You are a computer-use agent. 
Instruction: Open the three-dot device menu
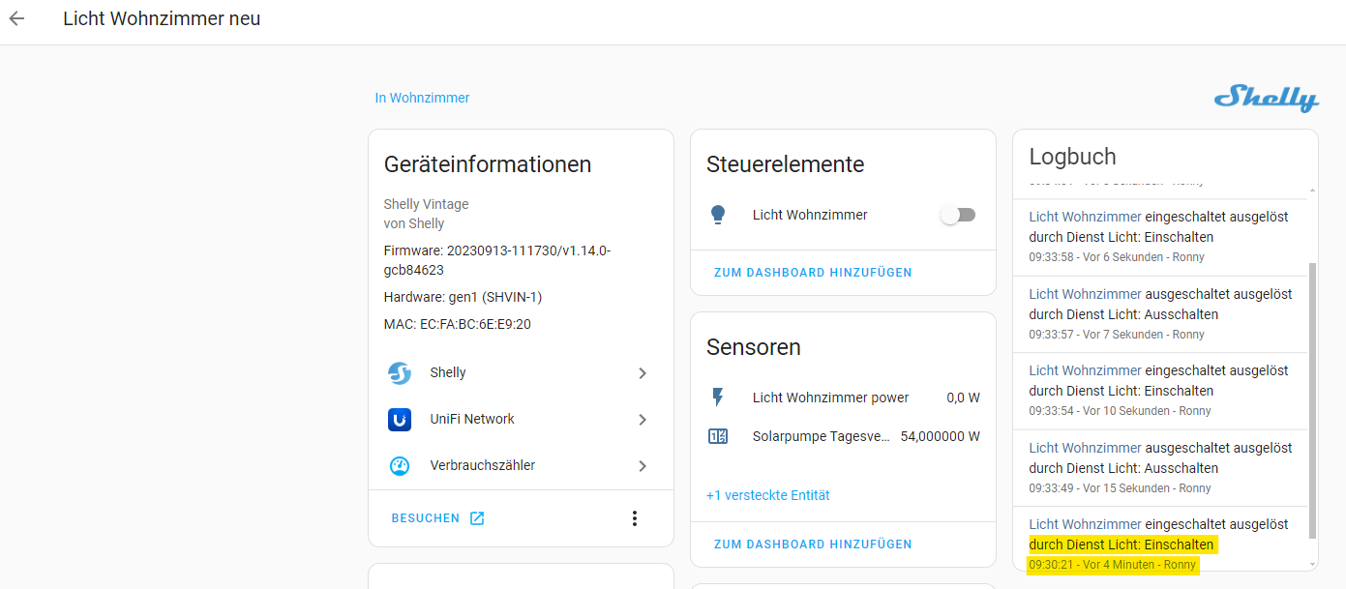635,518
